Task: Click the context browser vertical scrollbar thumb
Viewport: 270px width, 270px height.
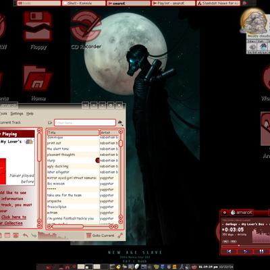Action: pyautogui.click(x=39, y=147)
